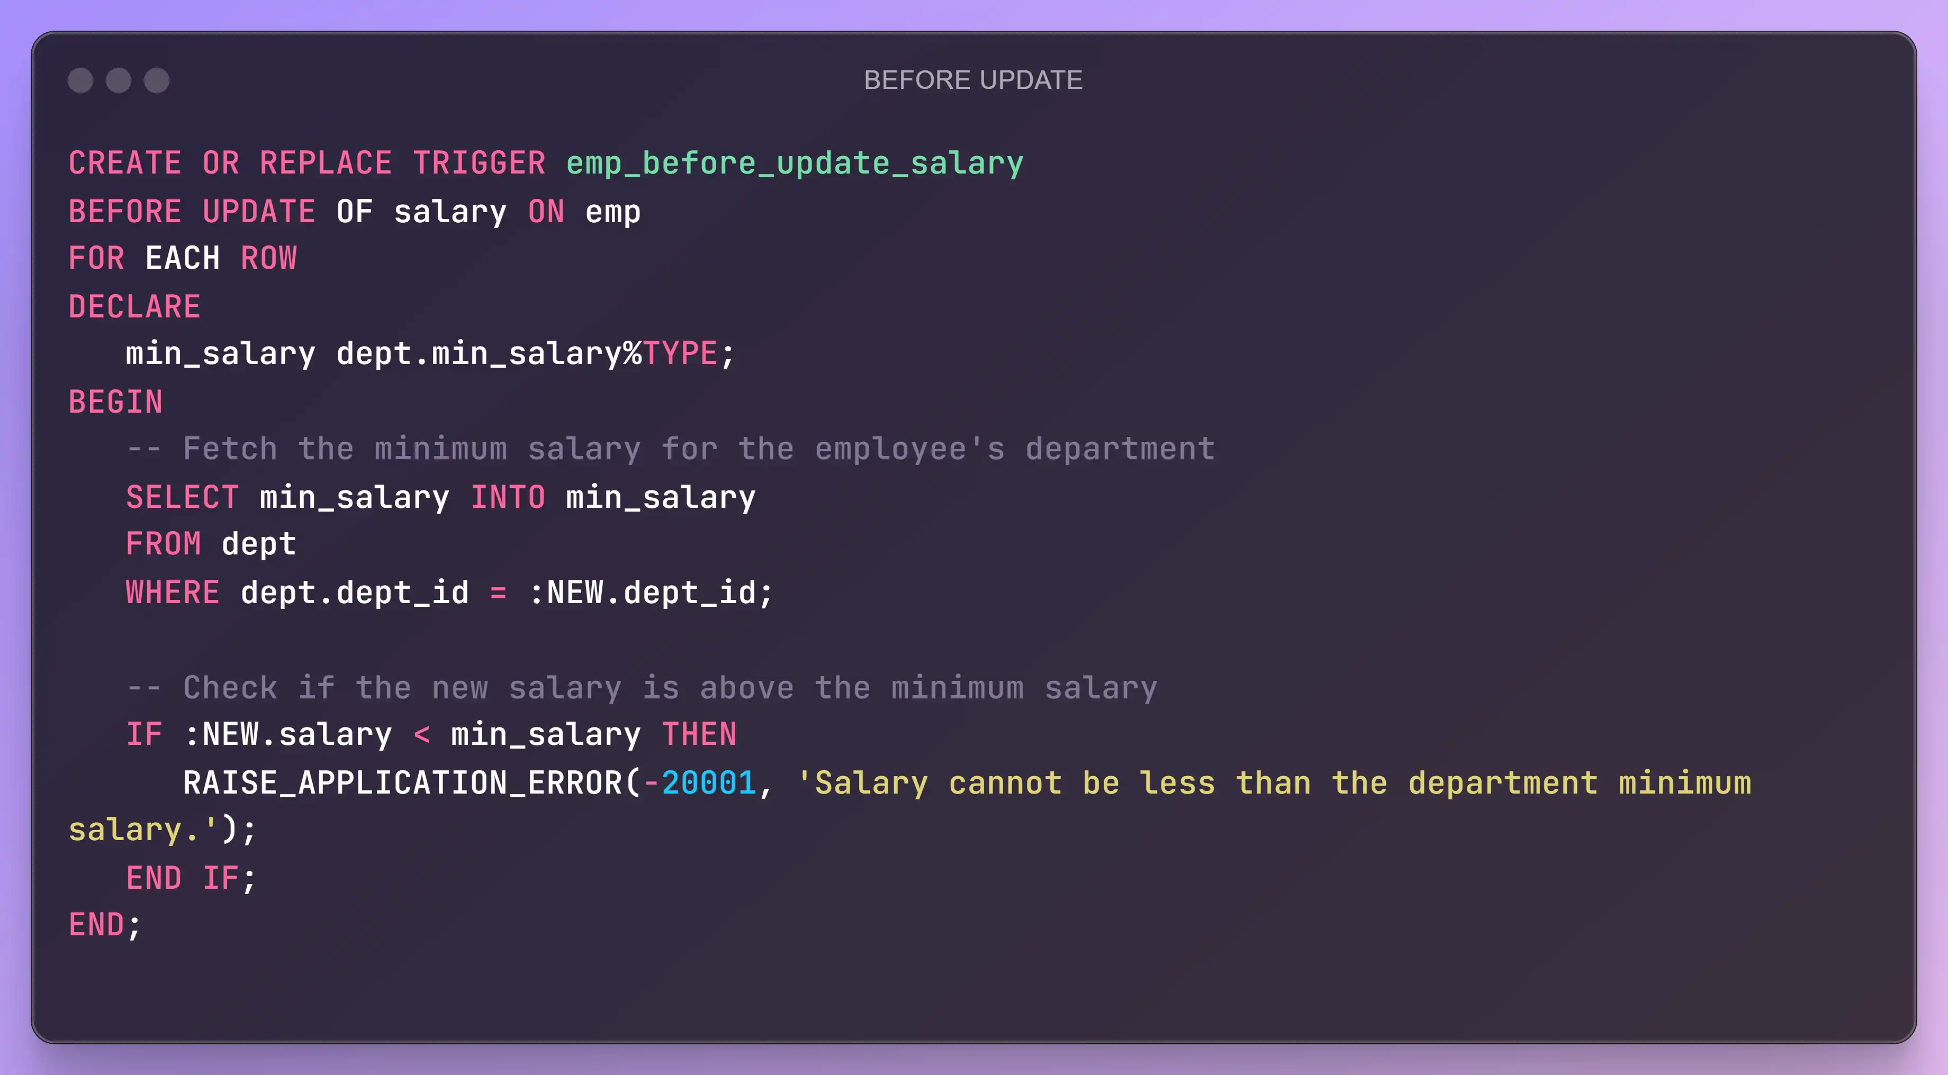
Task: Click the SELECT keyword
Action: tap(182, 497)
